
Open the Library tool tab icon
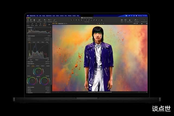28,24
